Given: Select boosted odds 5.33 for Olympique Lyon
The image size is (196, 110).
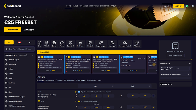Looking at the screenshot, I should 78,71.
